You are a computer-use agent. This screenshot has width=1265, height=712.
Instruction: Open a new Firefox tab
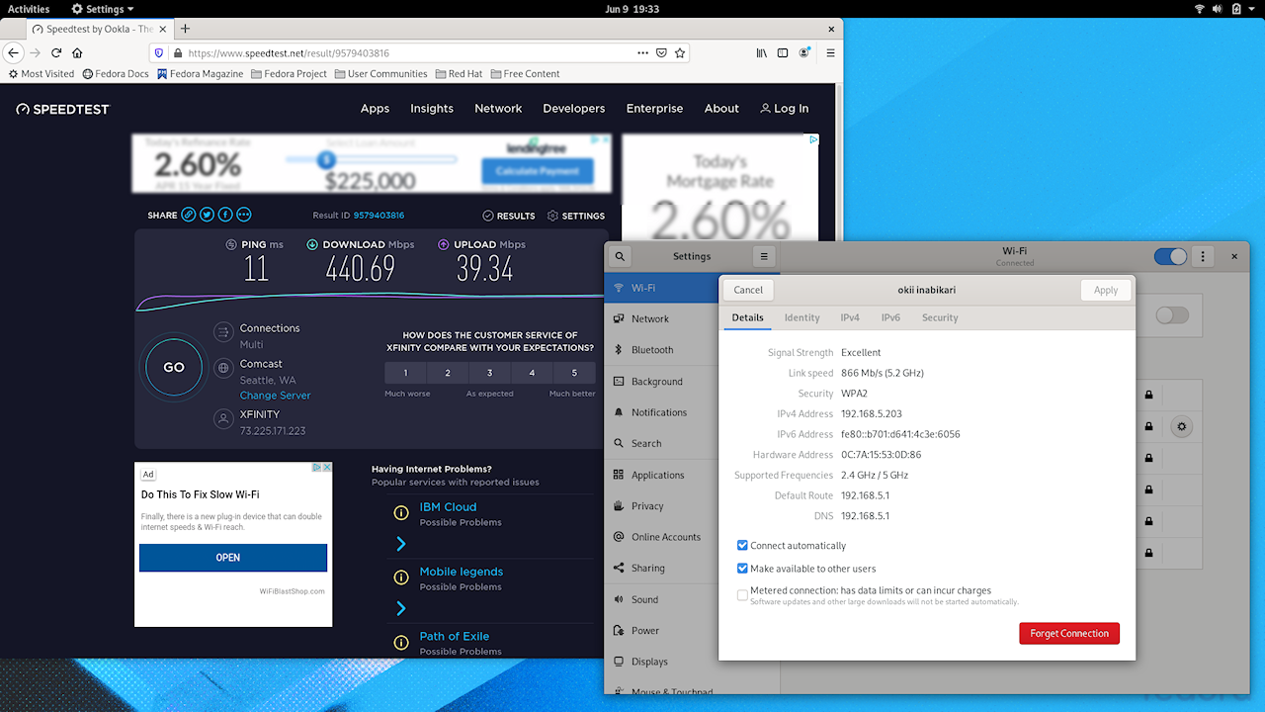click(185, 29)
